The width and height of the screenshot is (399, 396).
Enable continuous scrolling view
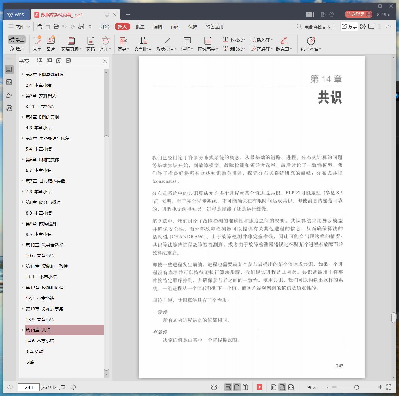click(228, 387)
